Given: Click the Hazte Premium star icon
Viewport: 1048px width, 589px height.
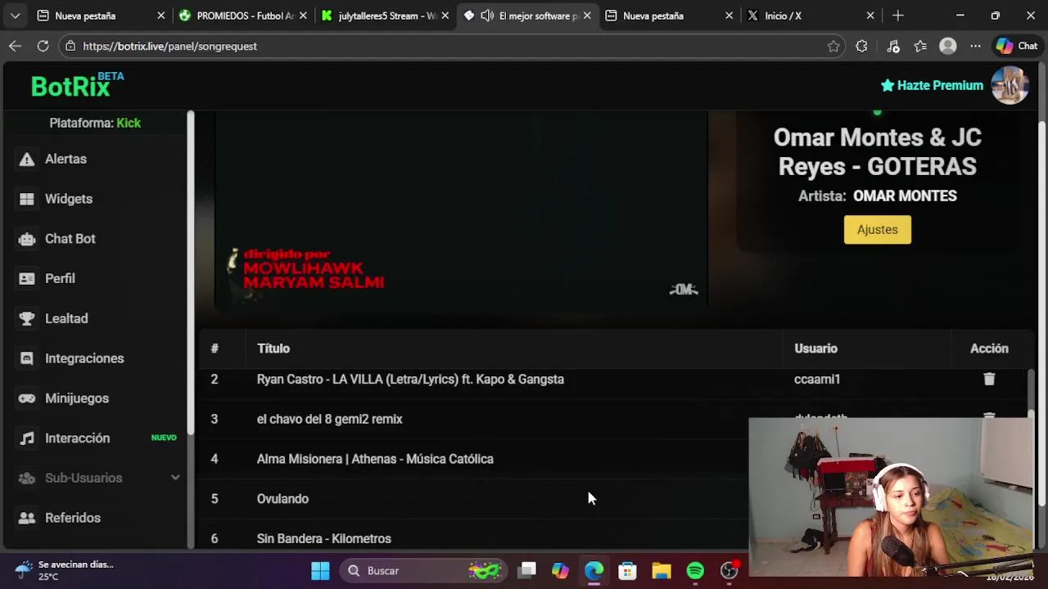Looking at the screenshot, I should (888, 85).
